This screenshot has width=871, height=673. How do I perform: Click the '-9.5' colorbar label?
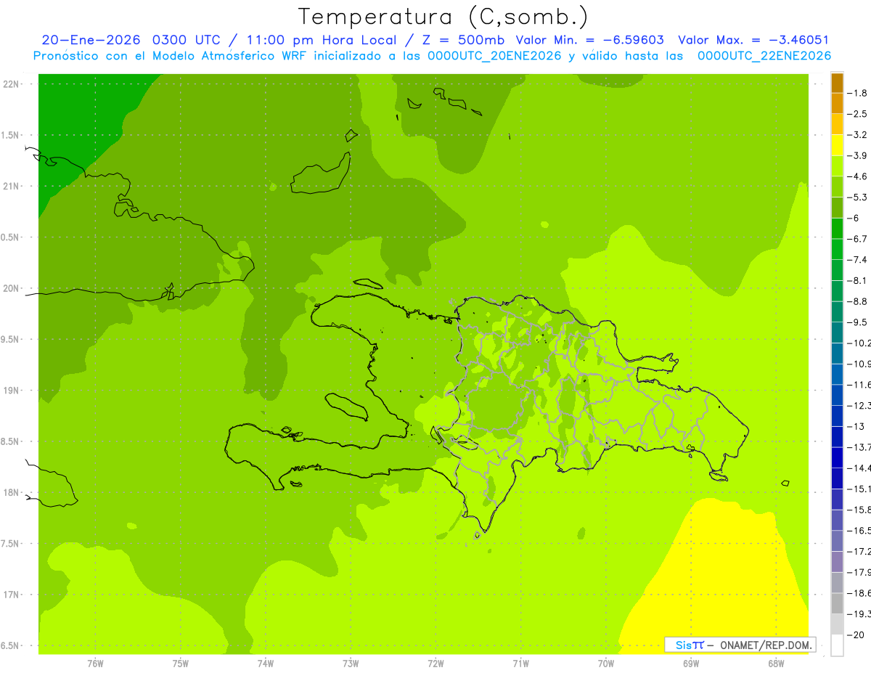click(858, 322)
